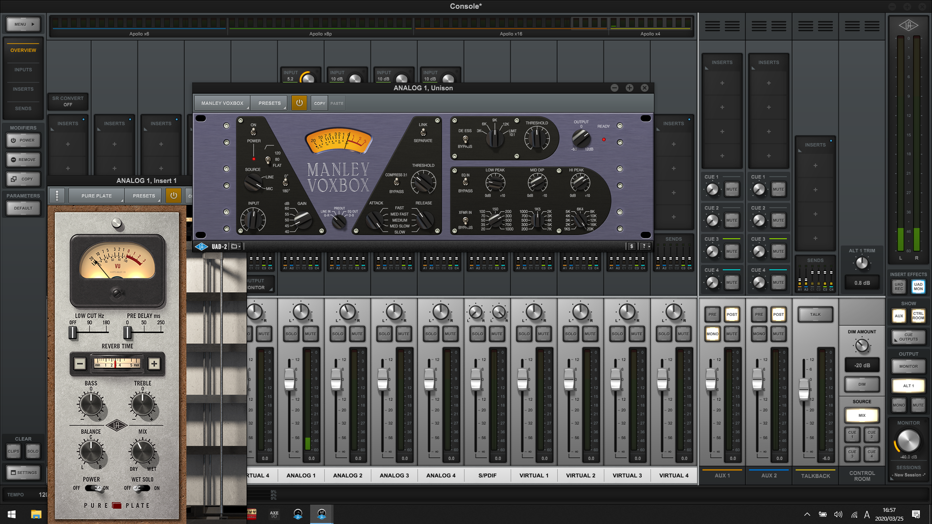Open the folder icon in UAD-2 footer
The height and width of the screenshot is (524, 932).
point(235,246)
